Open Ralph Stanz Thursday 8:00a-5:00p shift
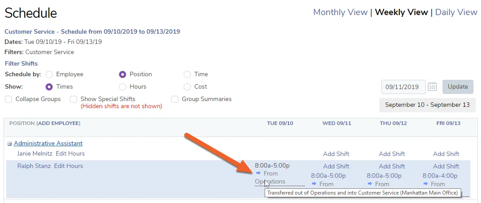The image size is (481, 203). [384, 176]
